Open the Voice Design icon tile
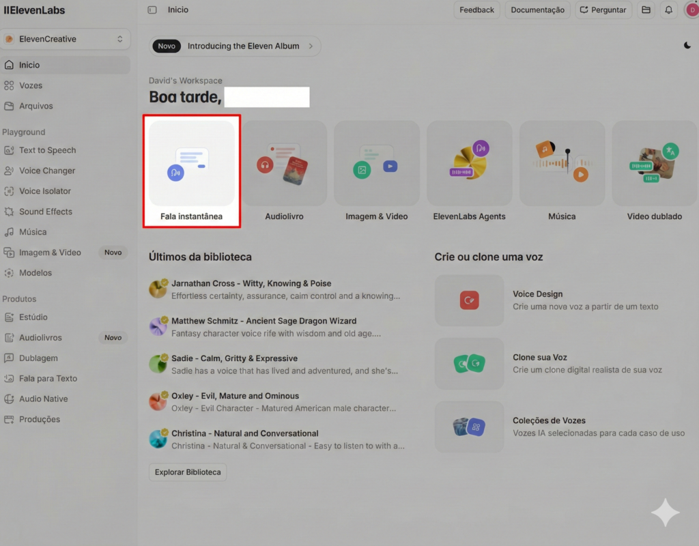 469,300
